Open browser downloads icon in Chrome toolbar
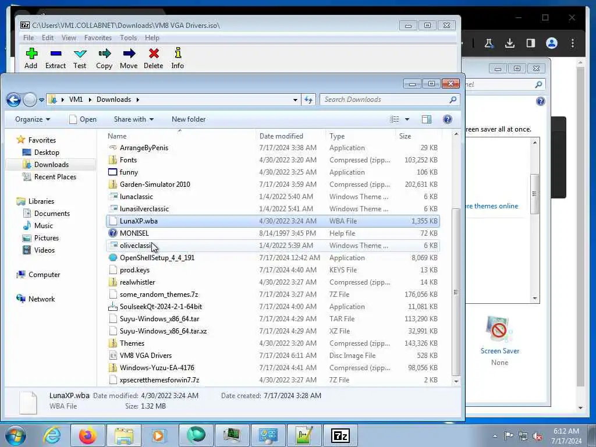 [510, 43]
